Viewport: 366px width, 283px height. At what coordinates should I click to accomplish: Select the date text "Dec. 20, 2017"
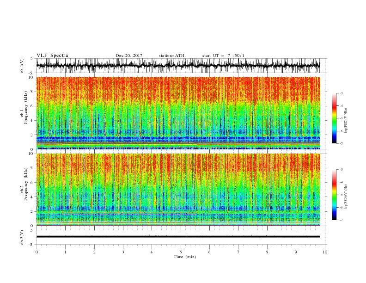click(x=129, y=55)
